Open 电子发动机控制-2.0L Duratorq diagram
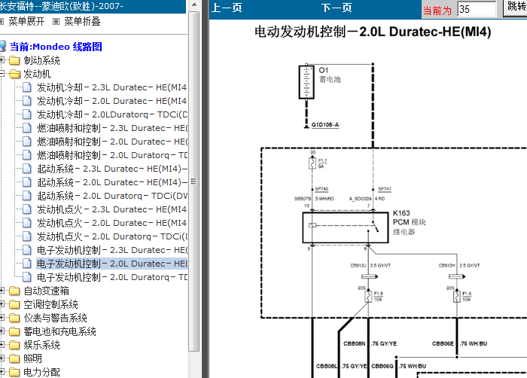Screen dimensions: 527x378 point(112,277)
